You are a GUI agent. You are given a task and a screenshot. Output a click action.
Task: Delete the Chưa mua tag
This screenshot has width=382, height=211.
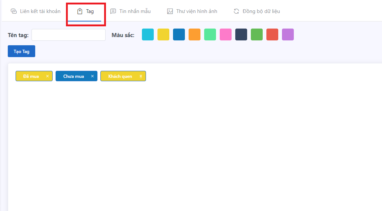click(x=92, y=76)
